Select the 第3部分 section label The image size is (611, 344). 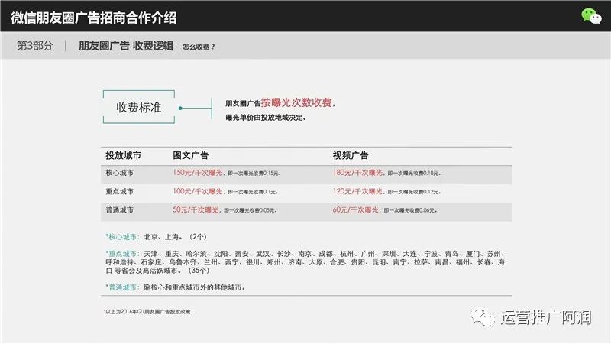point(34,46)
